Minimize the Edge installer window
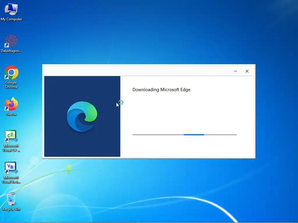 [235, 71]
